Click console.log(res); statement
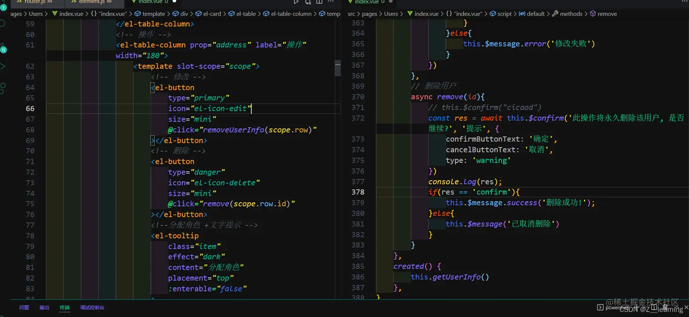This screenshot has width=689, height=317. (465, 182)
